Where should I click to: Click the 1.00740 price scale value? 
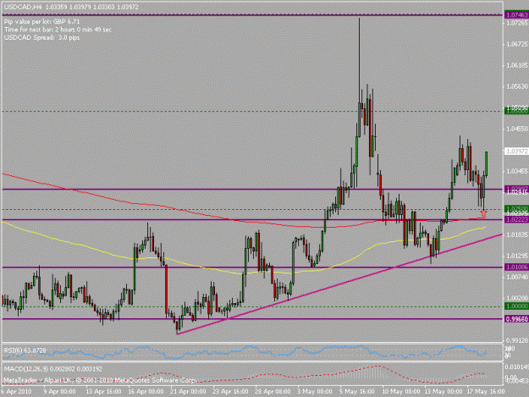point(517,277)
